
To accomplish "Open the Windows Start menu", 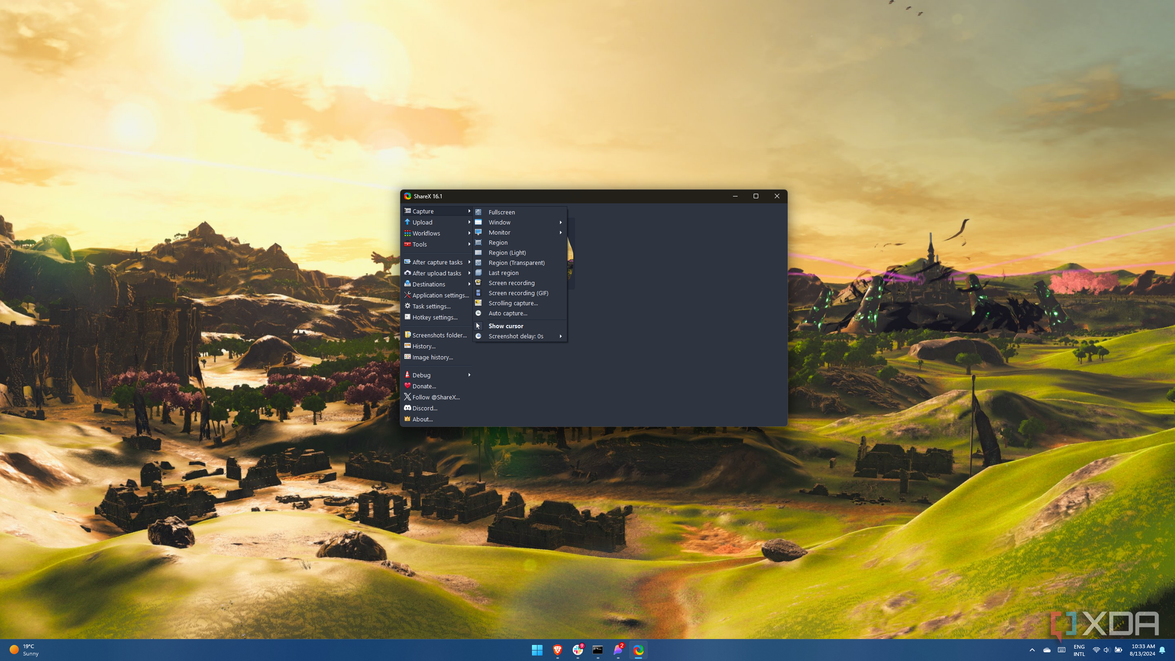I will point(537,650).
